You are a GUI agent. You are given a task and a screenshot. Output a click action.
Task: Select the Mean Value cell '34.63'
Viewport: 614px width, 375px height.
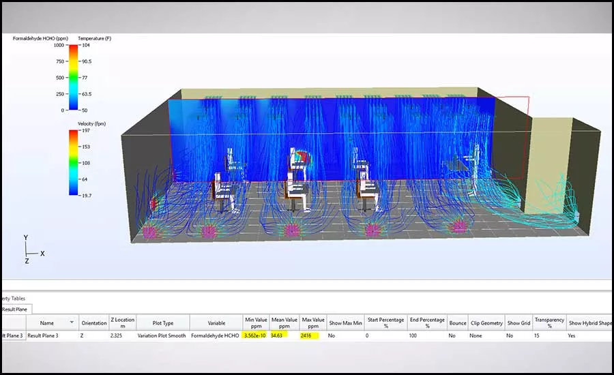pos(284,335)
